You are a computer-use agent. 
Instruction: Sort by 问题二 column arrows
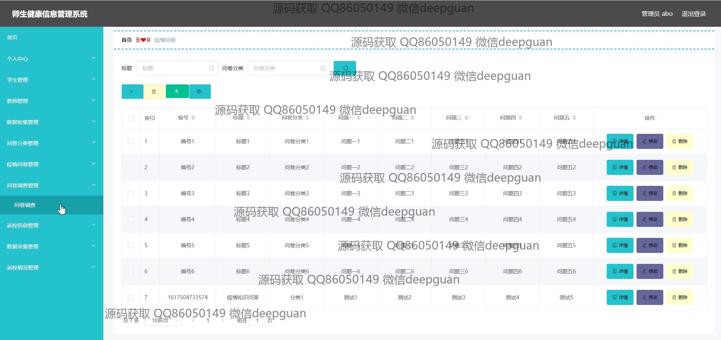(413, 118)
